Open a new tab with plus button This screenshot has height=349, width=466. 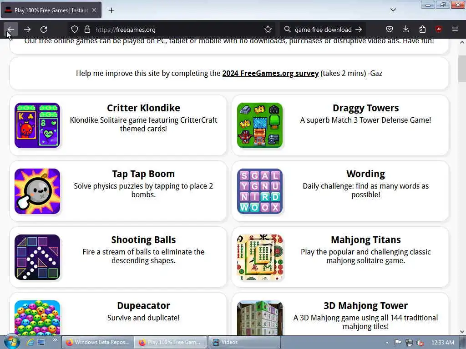pos(111,10)
